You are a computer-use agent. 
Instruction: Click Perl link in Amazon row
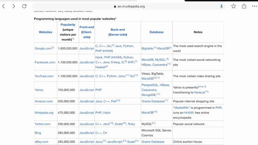pyautogui.click(x=114, y=101)
